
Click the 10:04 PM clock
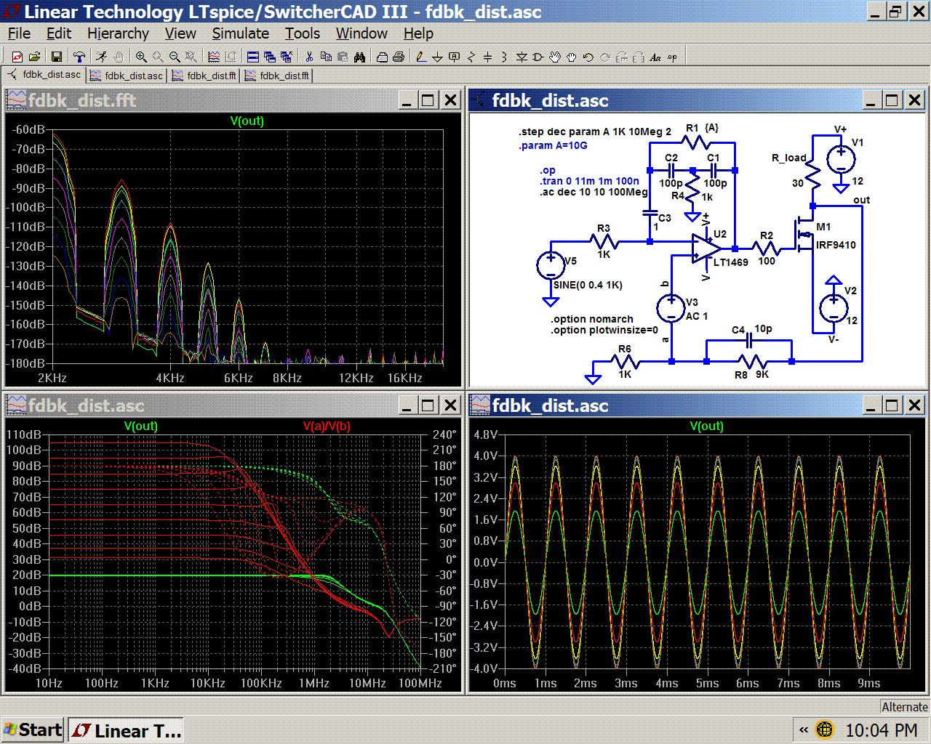tap(882, 730)
